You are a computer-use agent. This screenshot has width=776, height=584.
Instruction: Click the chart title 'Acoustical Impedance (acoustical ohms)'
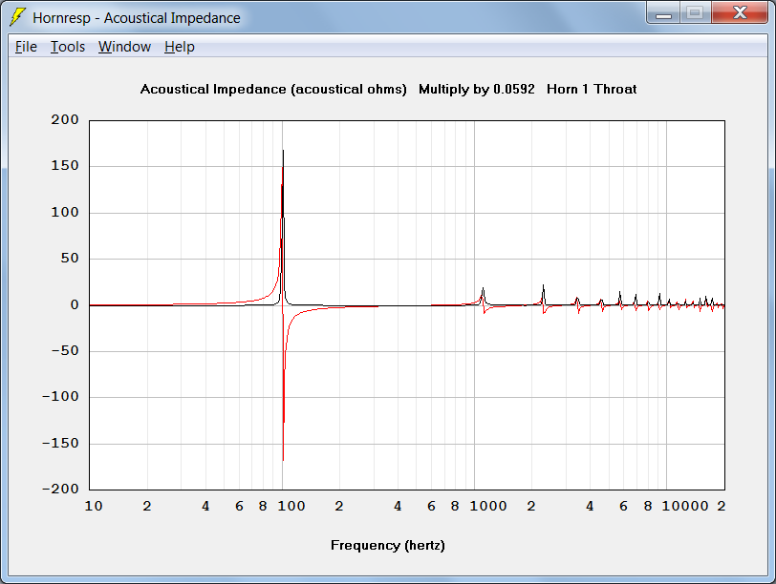[x=273, y=90]
